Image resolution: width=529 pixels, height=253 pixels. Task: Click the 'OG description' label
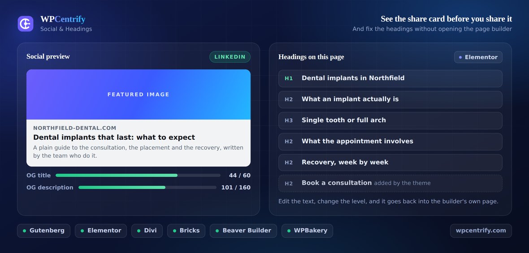point(50,188)
